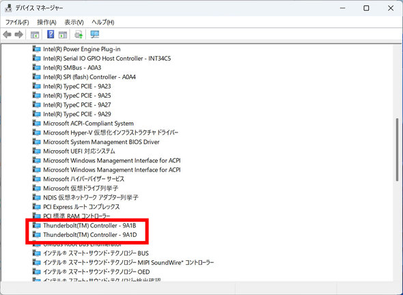Select インテル スマート・サウンド・テクノロジー OED
Image resolution: width=403 pixels, height=295 pixels.
[x=96, y=272]
